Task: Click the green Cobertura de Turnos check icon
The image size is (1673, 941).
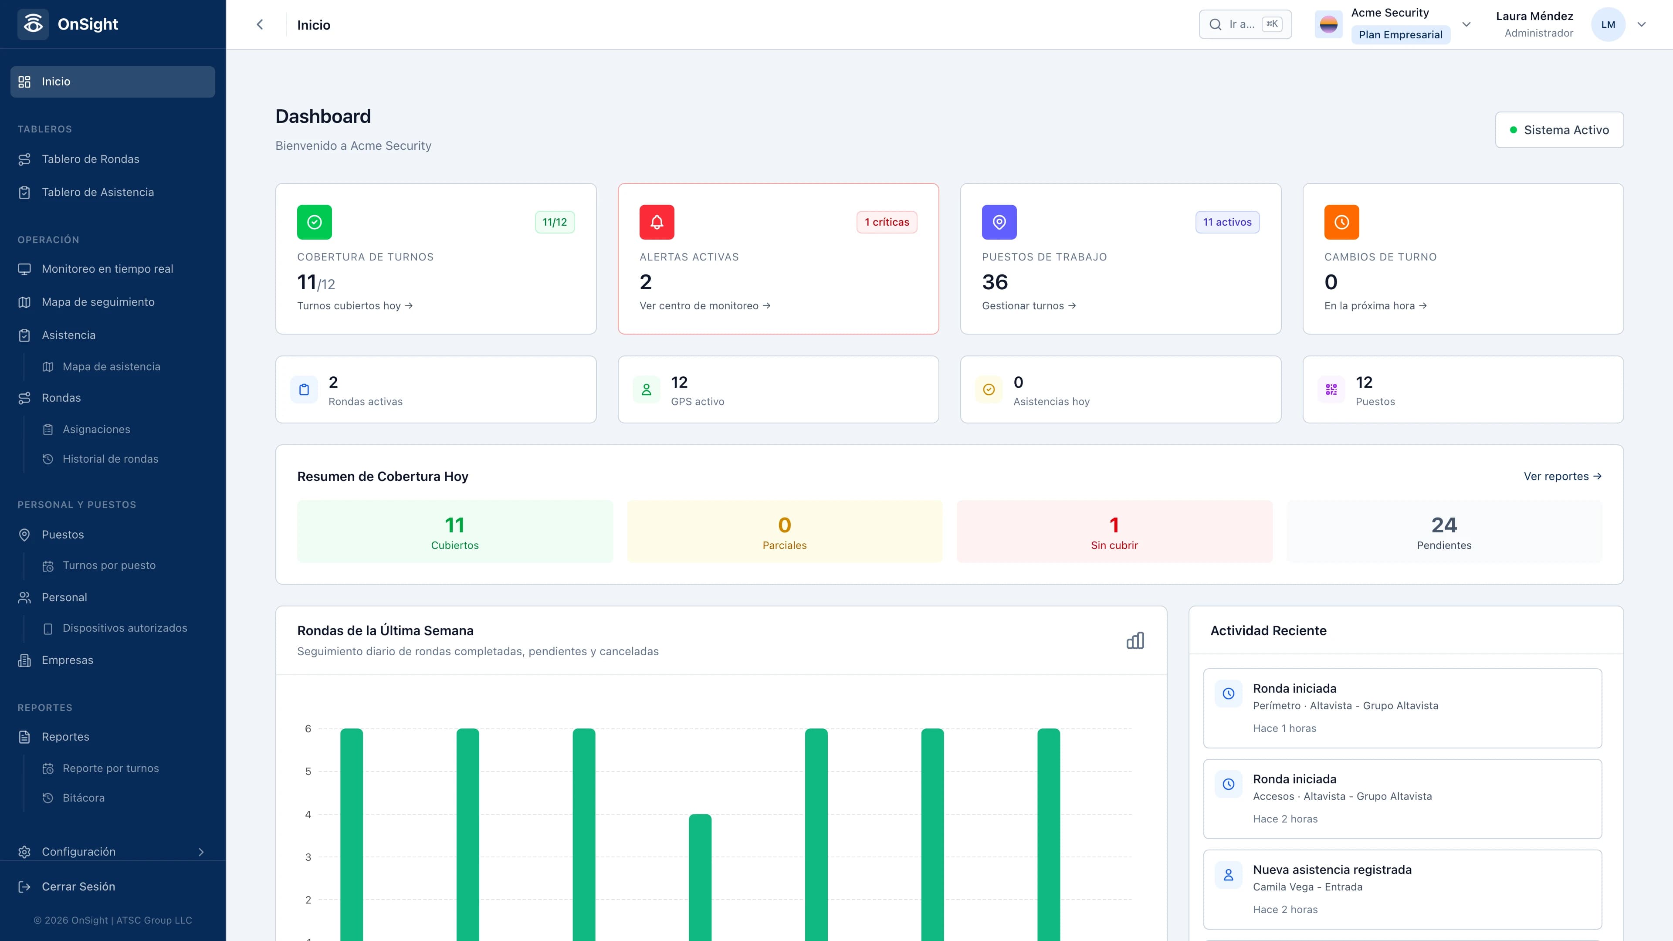Action: coord(314,222)
